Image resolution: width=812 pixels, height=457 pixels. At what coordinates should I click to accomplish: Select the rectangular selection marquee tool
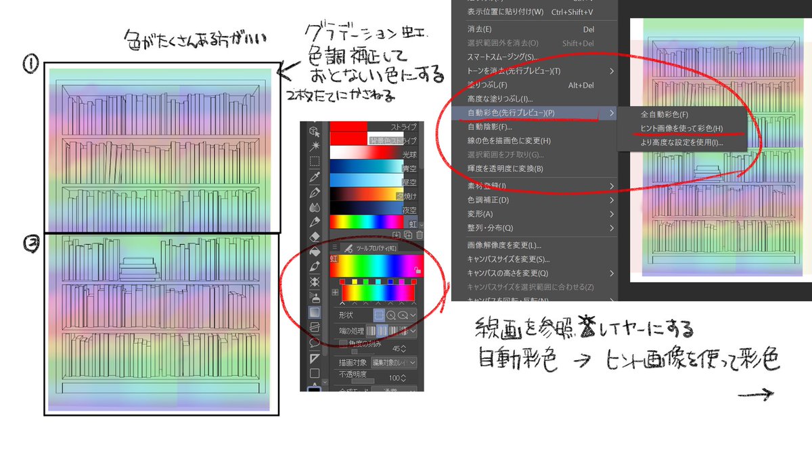[315, 161]
